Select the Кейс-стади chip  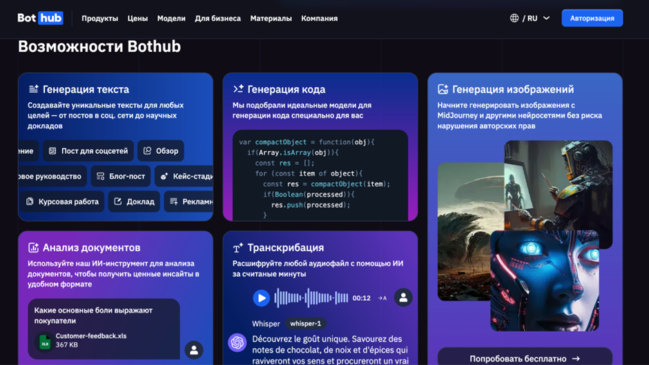184,177
